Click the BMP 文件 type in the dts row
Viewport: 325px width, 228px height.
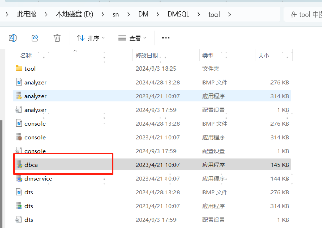click(215, 192)
